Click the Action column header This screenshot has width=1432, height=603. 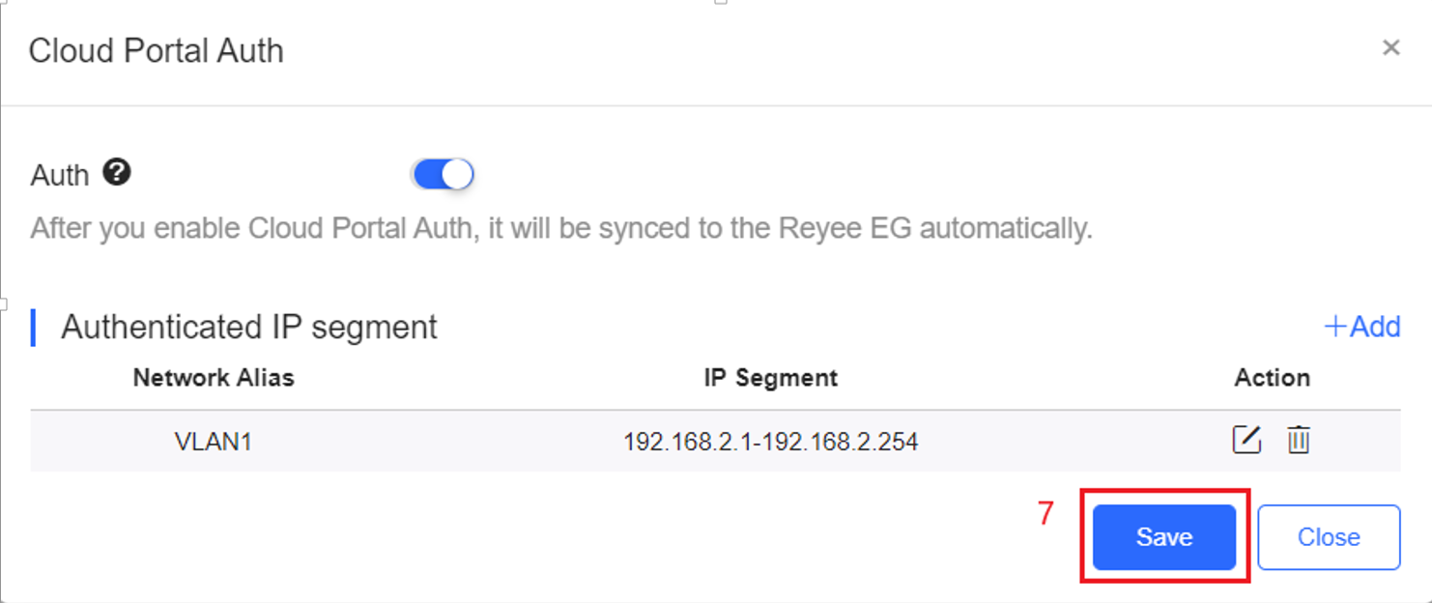[1272, 378]
